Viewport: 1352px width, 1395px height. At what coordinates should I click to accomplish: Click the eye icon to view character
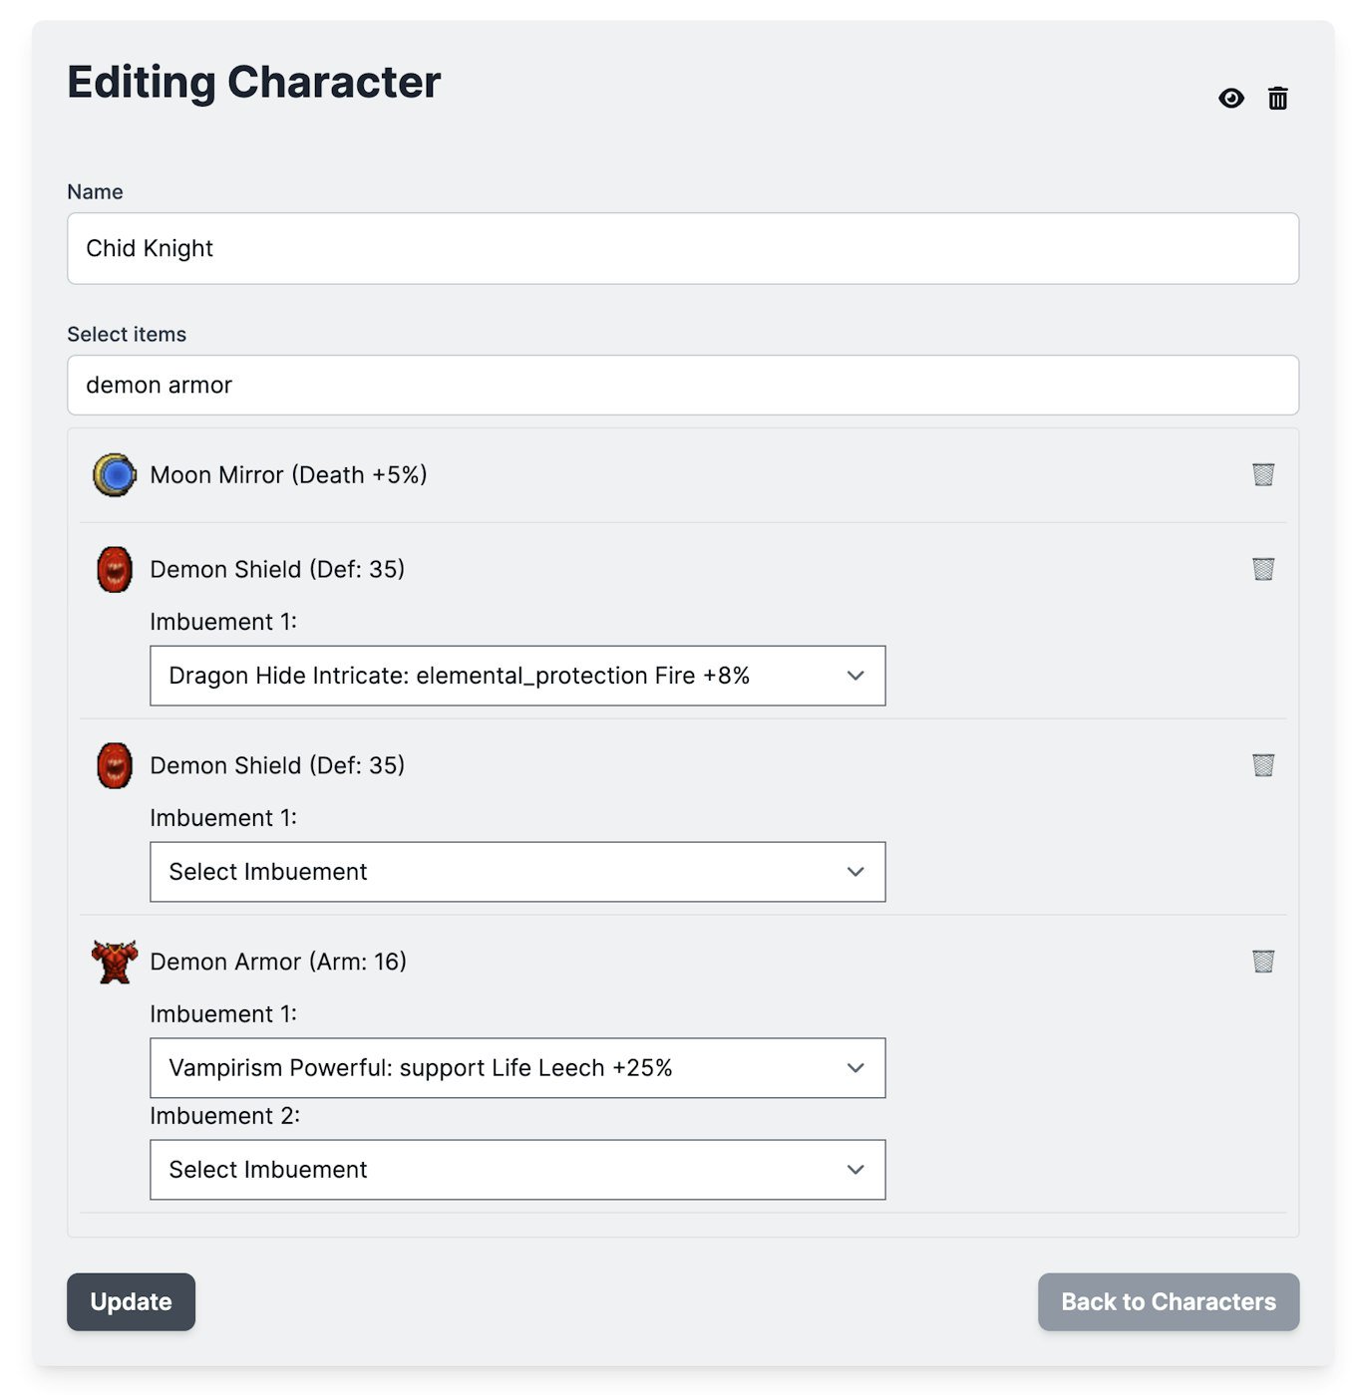[1231, 98]
